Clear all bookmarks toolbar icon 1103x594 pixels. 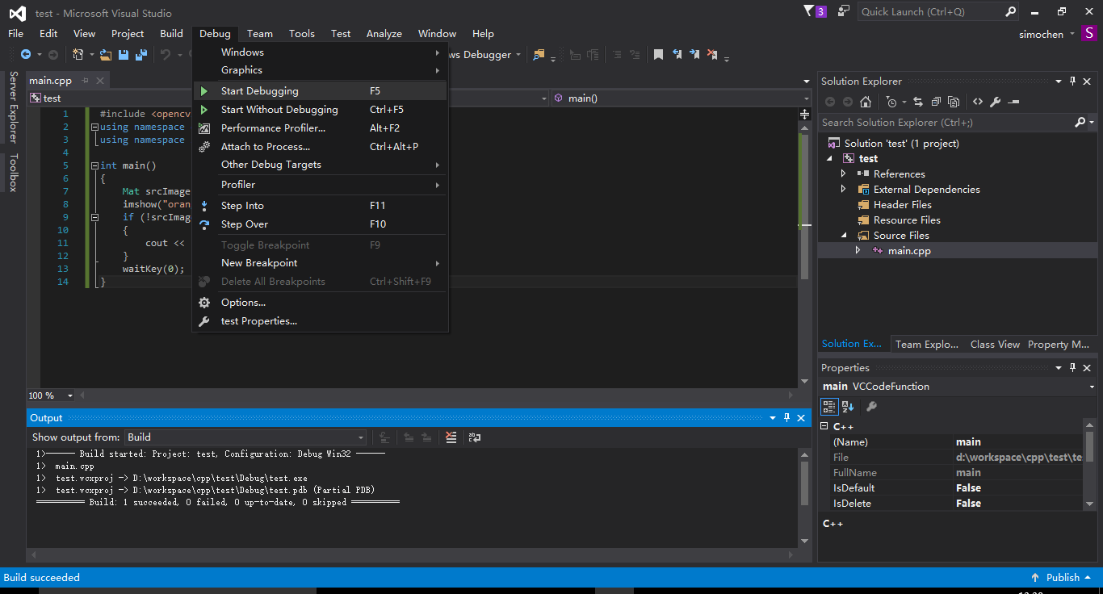[712, 55]
